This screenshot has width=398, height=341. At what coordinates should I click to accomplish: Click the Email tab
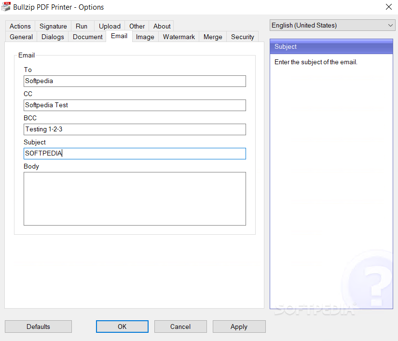coord(119,36)
